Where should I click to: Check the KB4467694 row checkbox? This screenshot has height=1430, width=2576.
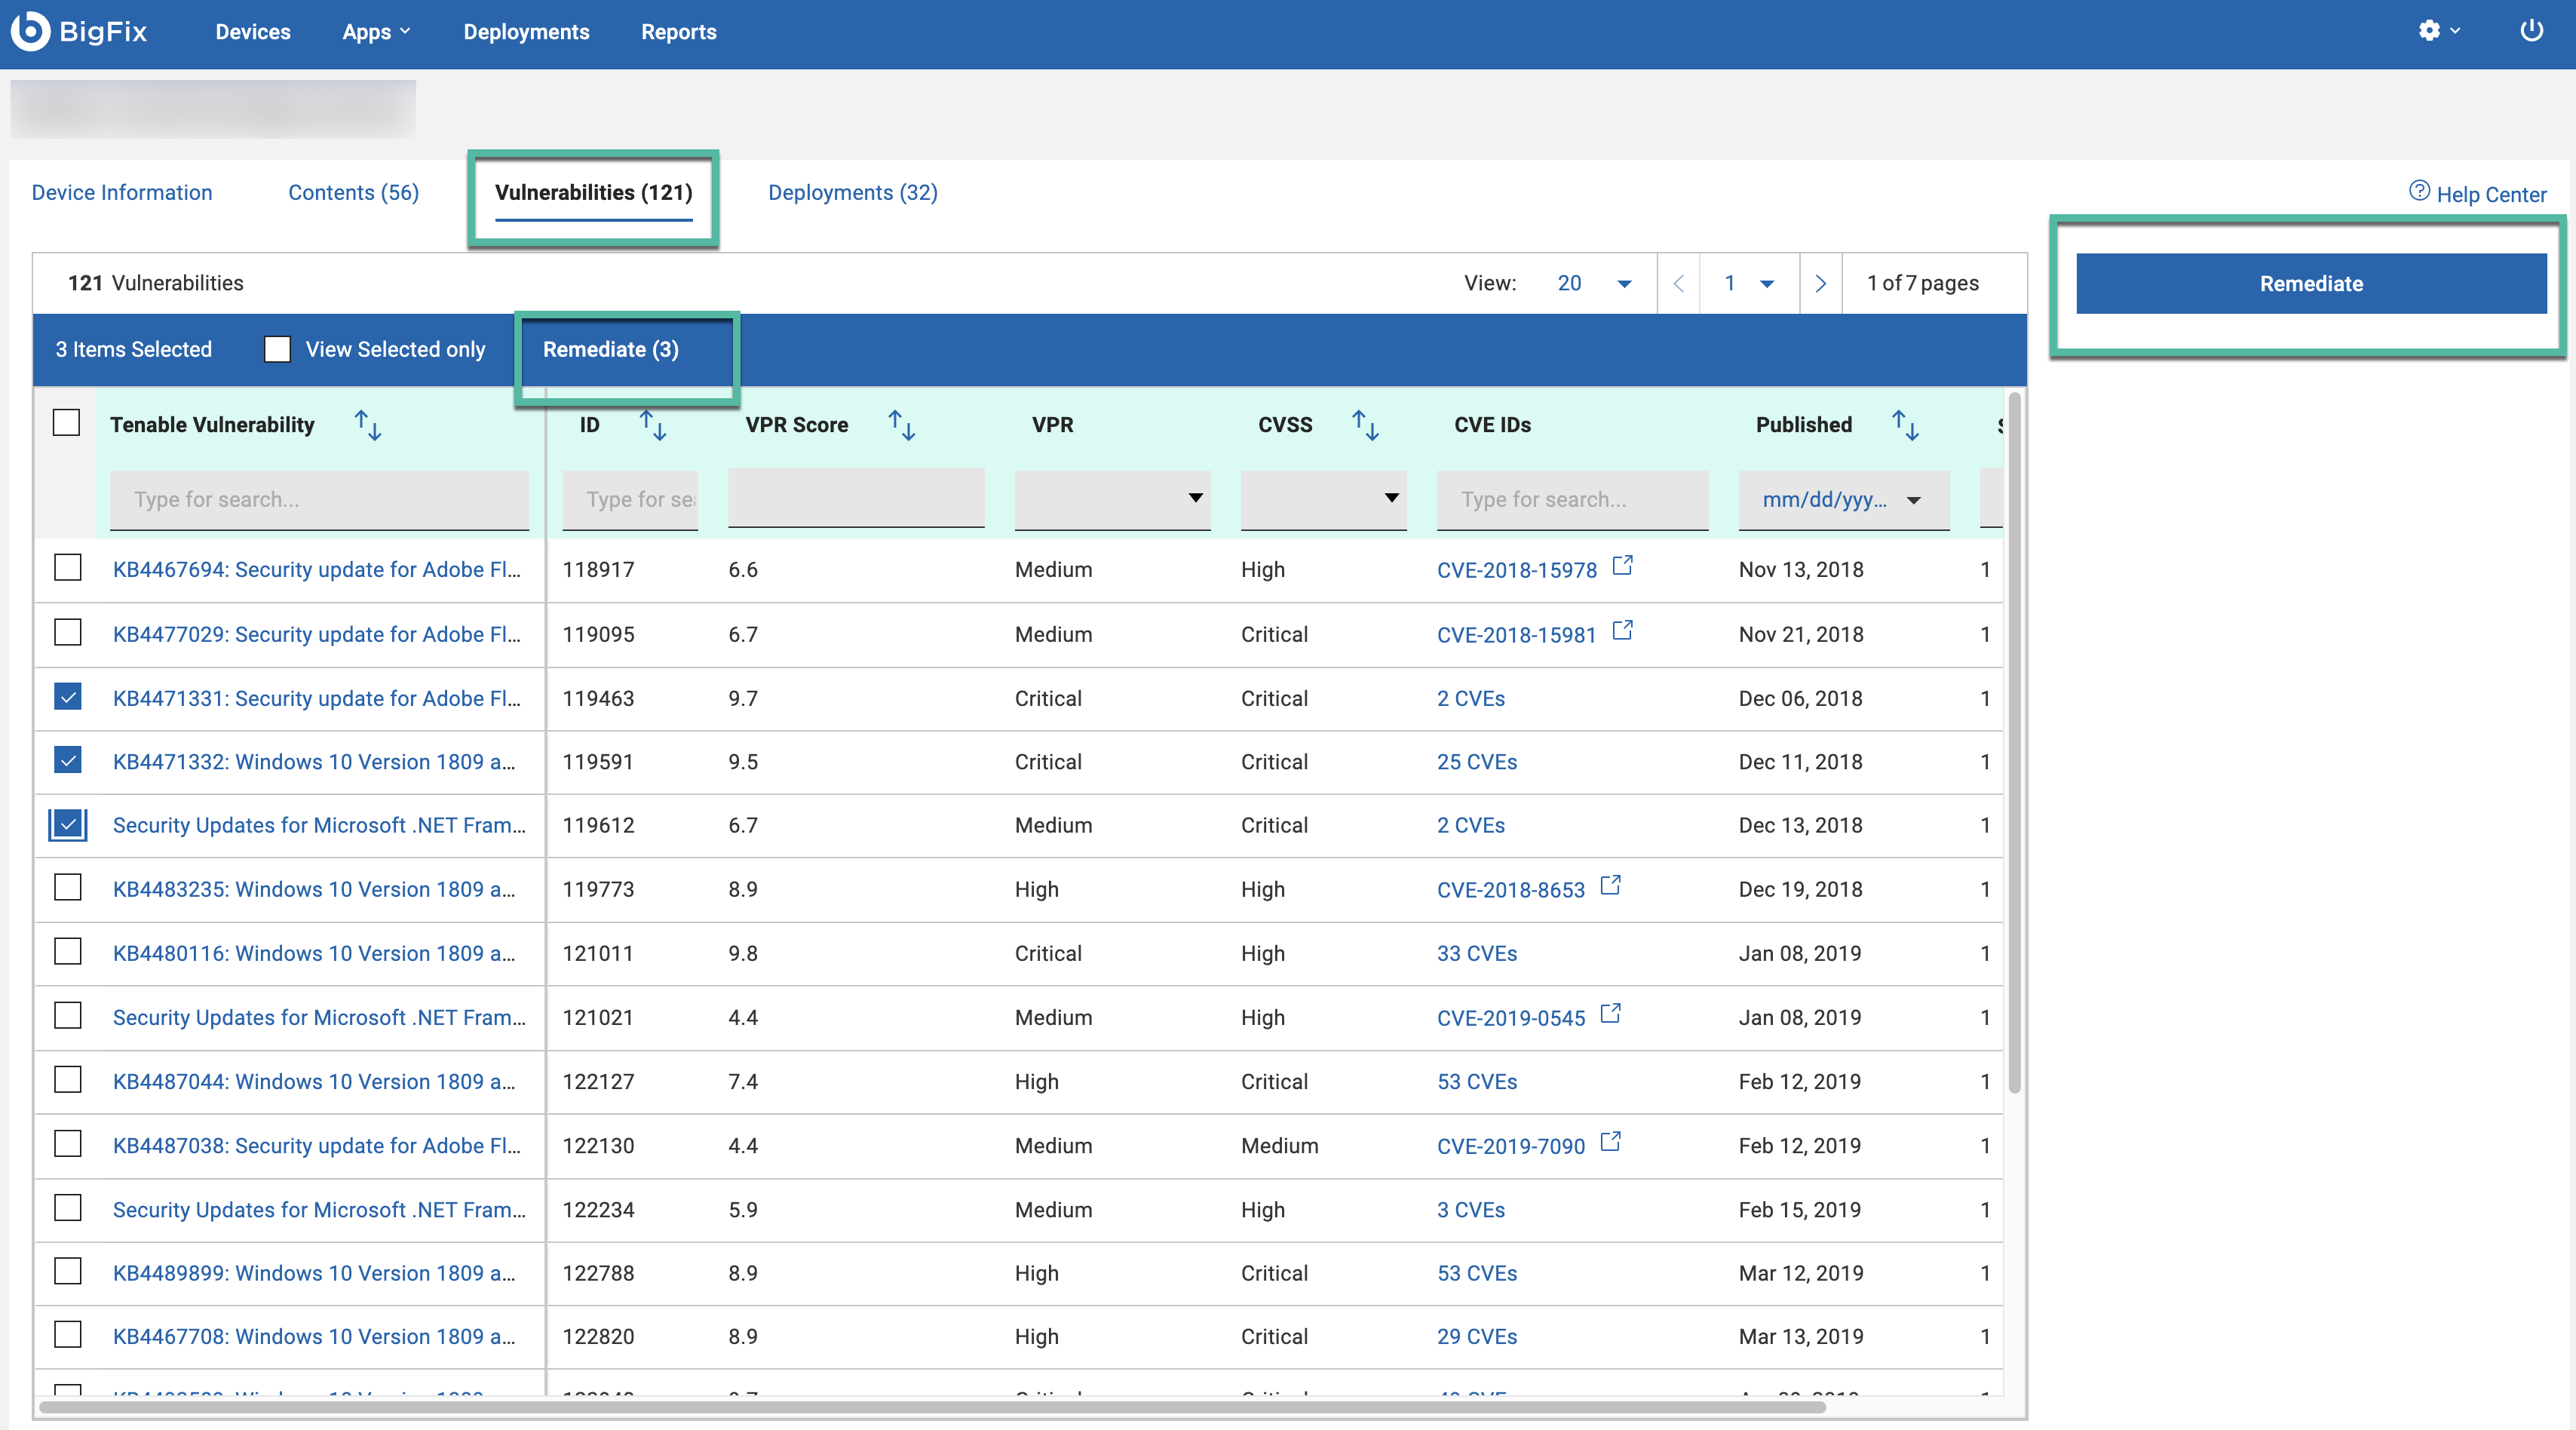(67, 568)
